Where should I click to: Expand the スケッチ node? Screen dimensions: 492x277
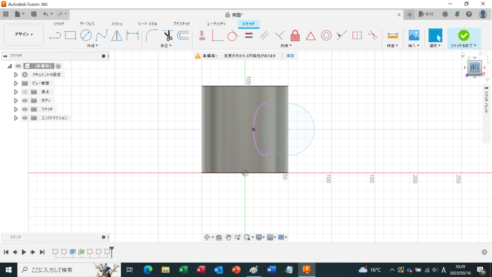(x=16, y=109)
